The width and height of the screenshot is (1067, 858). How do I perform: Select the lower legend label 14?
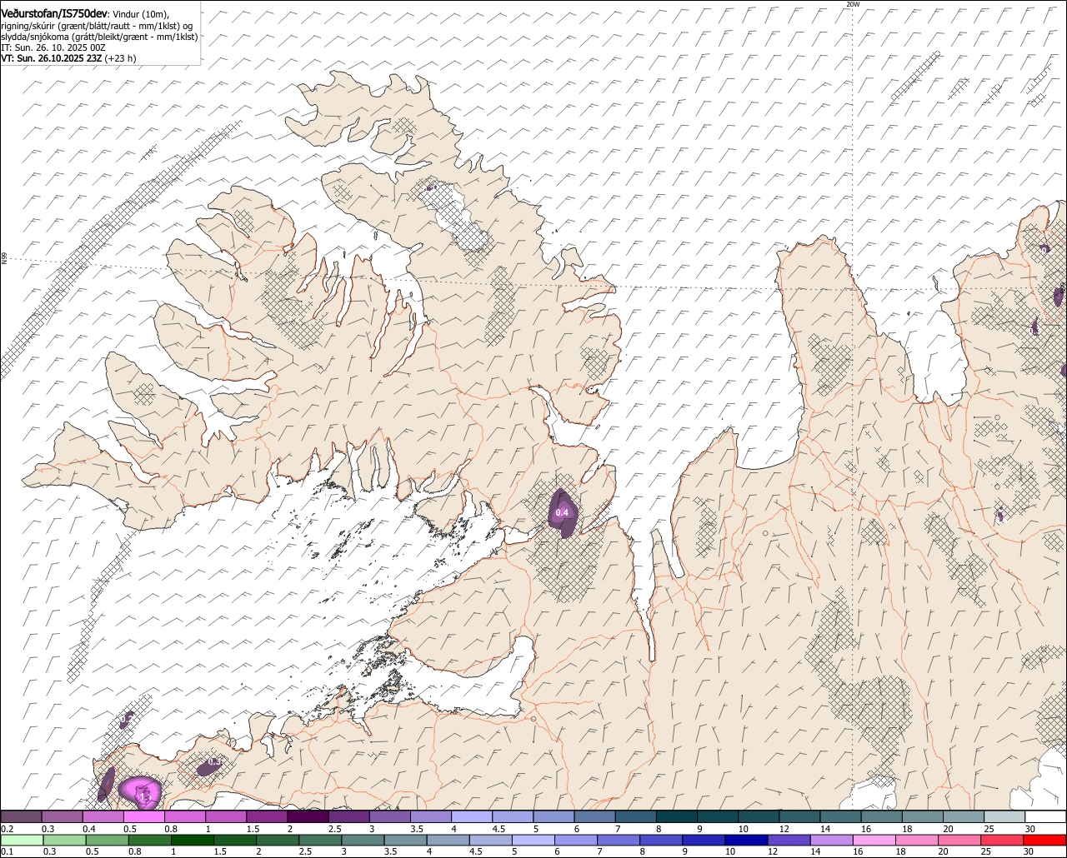(x=817, y=851)
